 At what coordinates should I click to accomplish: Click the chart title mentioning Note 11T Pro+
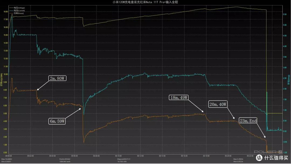[145, 2]
